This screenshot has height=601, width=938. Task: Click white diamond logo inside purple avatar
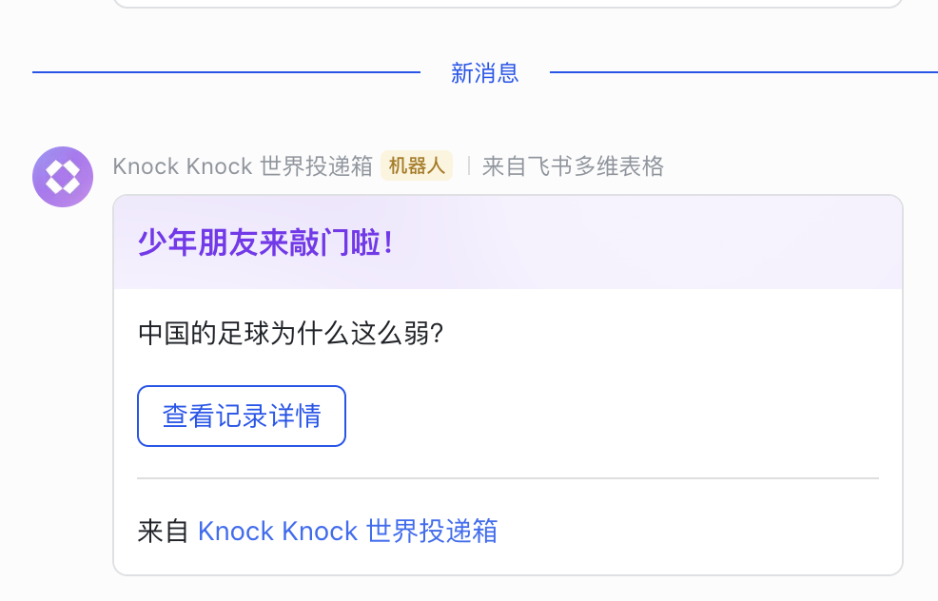click(63, 177)
